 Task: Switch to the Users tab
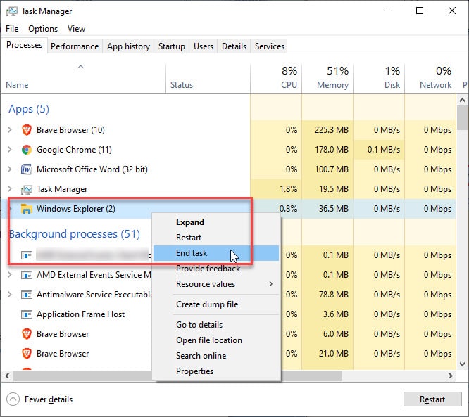(x=204, y=46)
